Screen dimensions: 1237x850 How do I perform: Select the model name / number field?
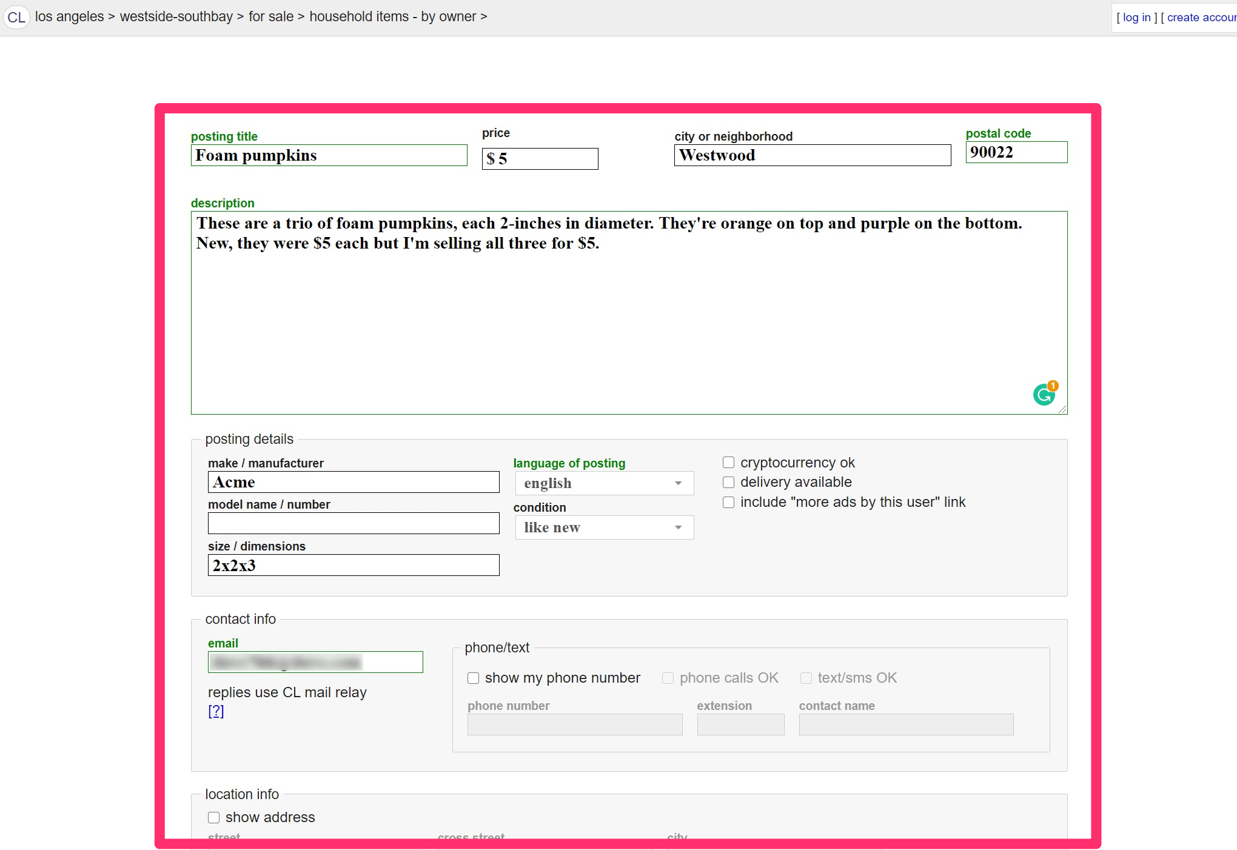[x=353, y=523]
